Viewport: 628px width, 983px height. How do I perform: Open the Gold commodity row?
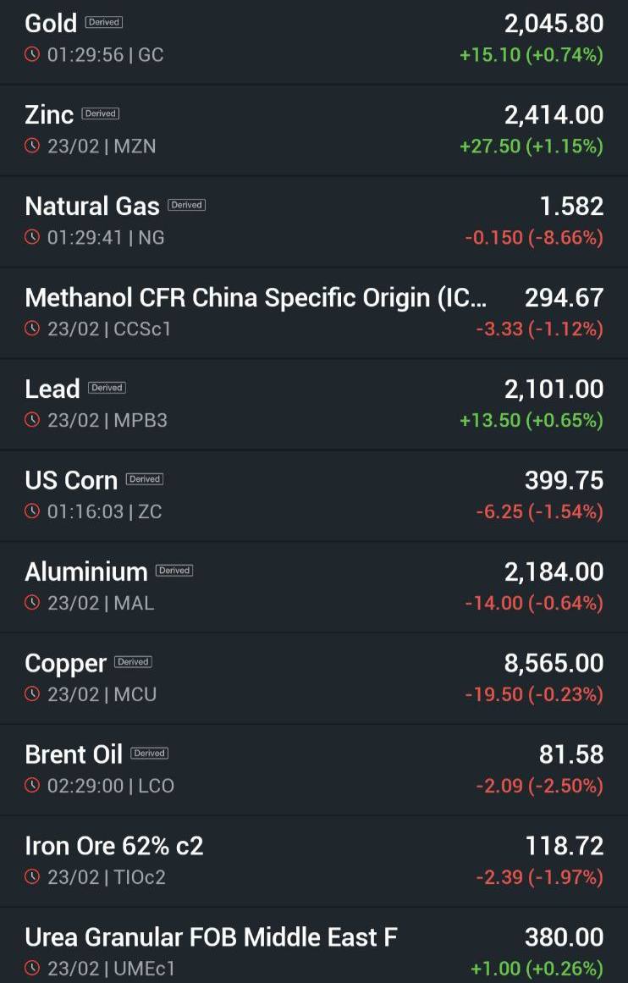[x=314, y=40]
